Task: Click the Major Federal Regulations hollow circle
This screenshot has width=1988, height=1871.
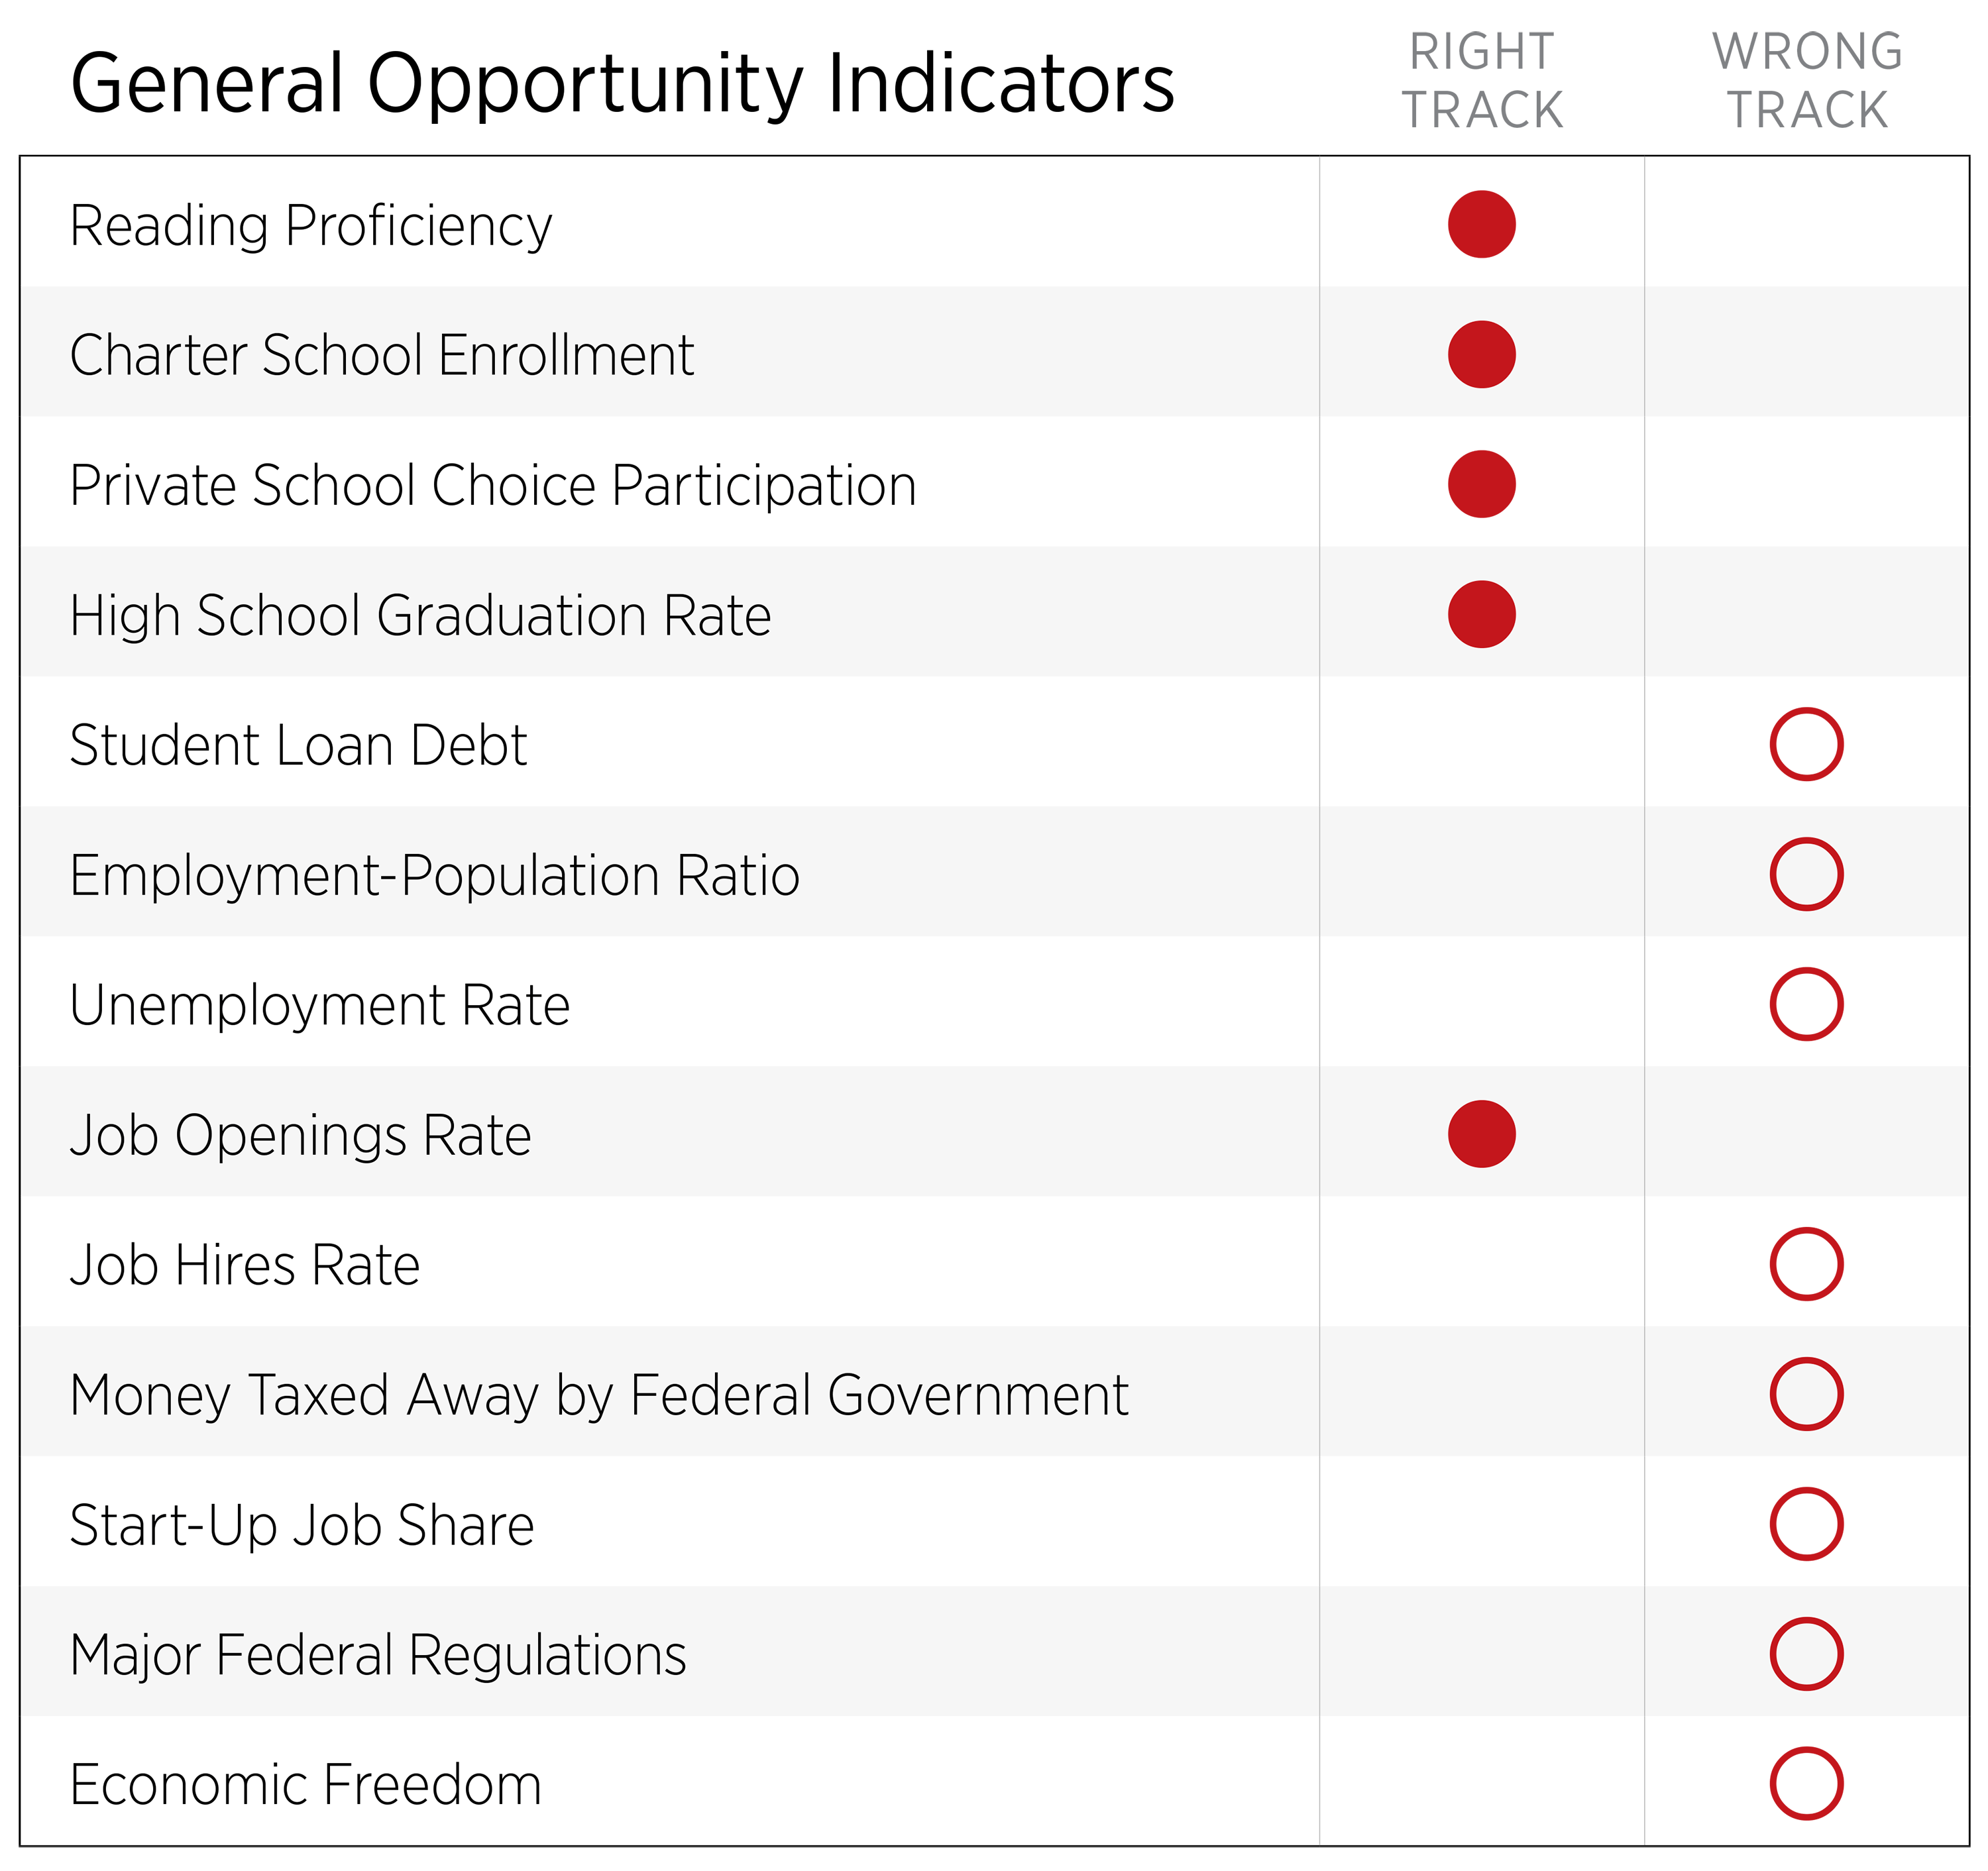Action: [1806, 1654]
